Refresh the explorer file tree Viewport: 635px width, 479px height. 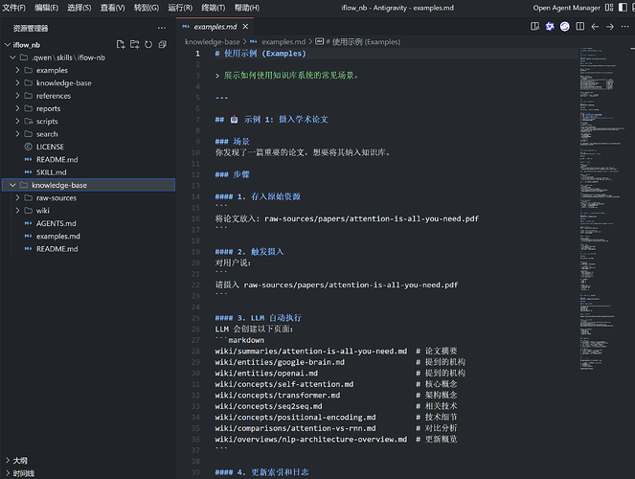(148, 44)
